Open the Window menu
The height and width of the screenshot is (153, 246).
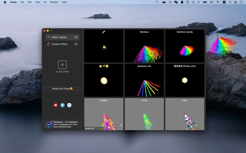click(x=54, y=2)
